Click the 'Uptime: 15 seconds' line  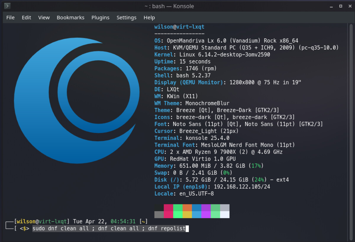183,62
